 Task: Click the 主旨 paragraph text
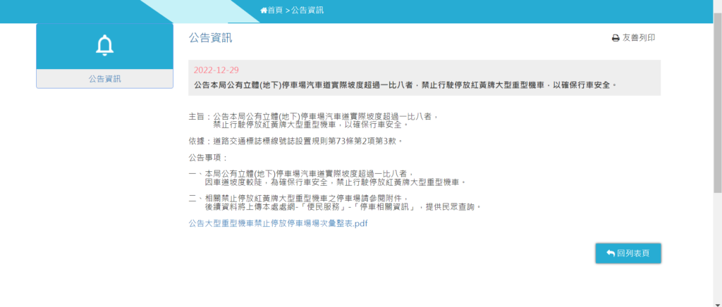[313, 120]
